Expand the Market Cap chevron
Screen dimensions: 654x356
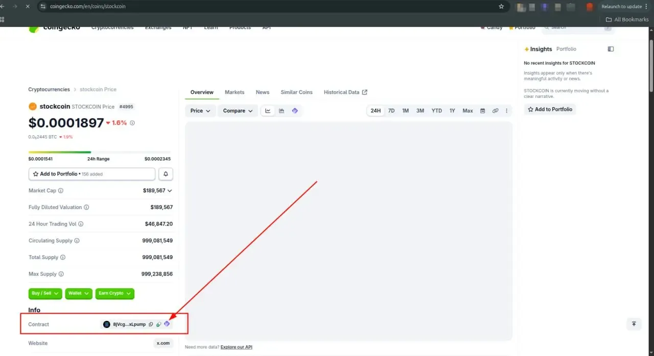[x=170, y=191]
